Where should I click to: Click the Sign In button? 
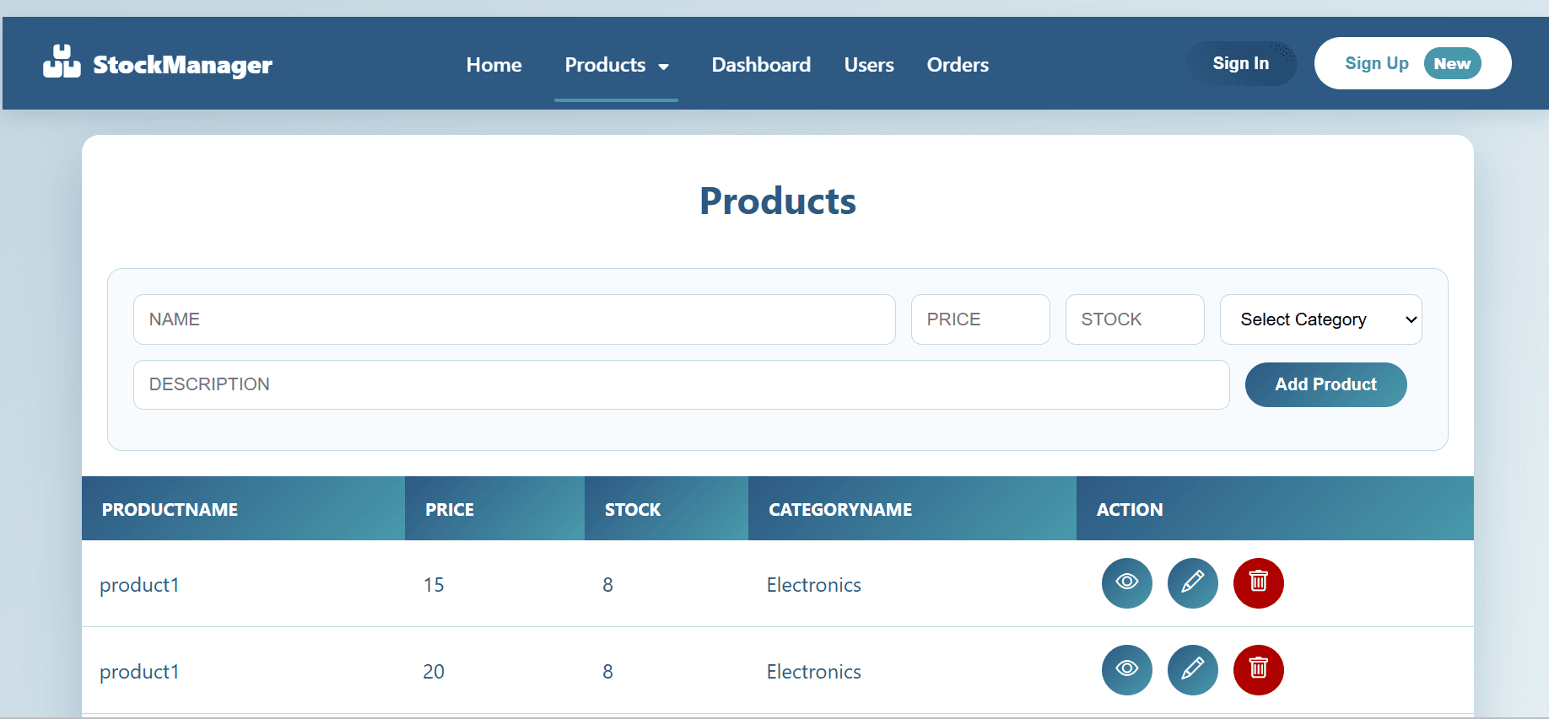[1240, 63]
